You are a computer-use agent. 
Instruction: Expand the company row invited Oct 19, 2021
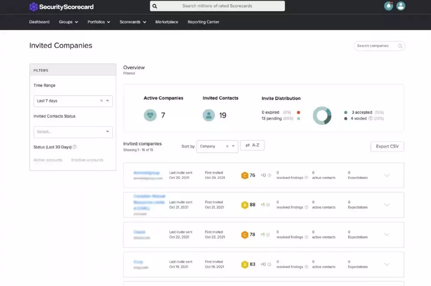[x=387, y=264]
